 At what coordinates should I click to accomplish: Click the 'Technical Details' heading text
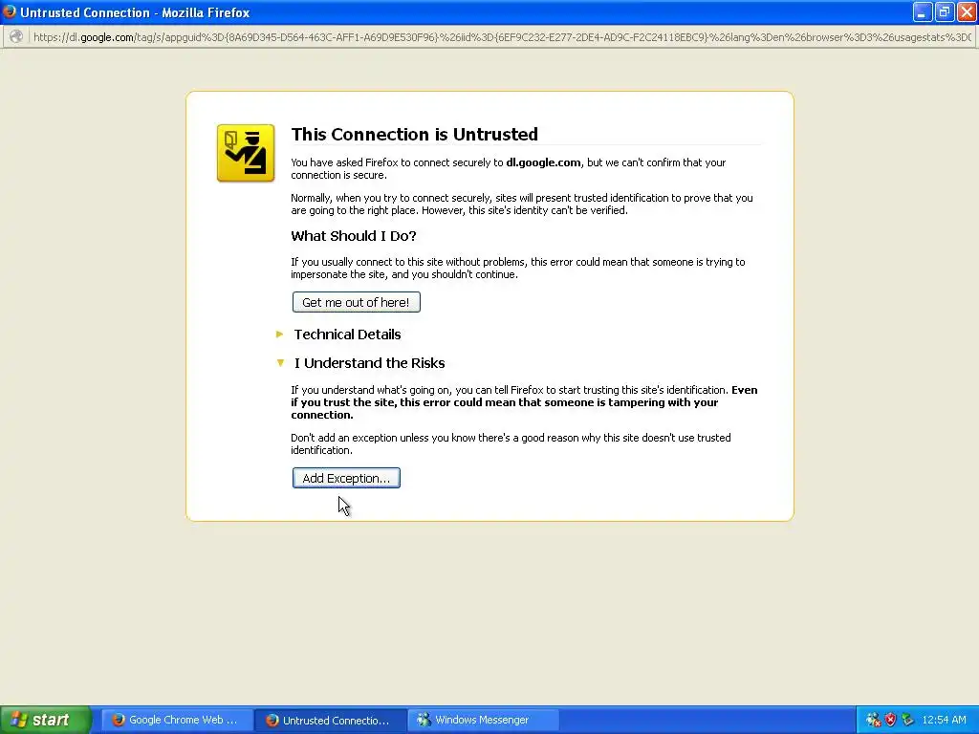pyautogui.click(x=348, y=335)
